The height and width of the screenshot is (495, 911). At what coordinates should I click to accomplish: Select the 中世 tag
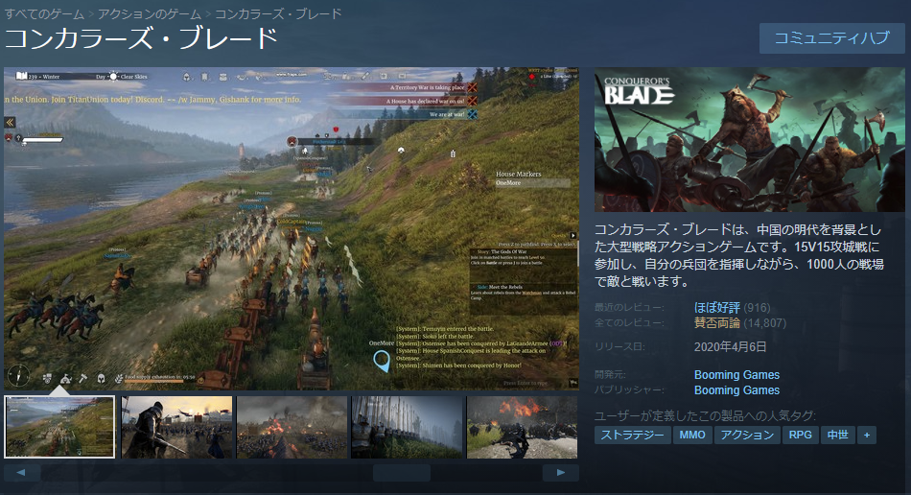(838, 436)
